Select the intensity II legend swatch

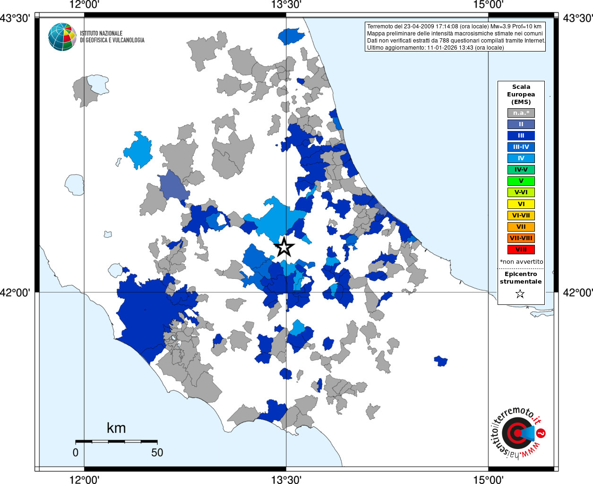tap(521, 124)
